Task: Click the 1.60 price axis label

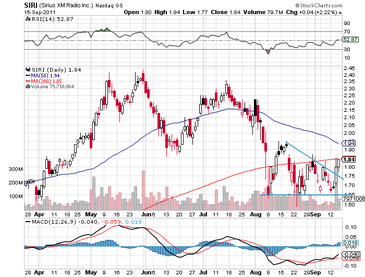Action: (x=349, y=205)
